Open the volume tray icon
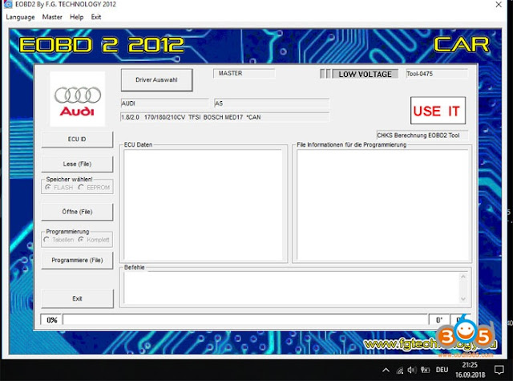This screenshot has width=513, height=381. click(x=412, y=371)
